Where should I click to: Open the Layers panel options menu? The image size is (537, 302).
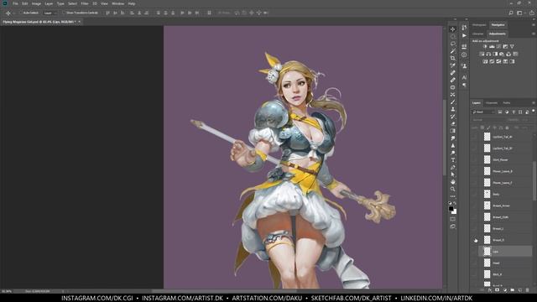click(x=534, y=102)
